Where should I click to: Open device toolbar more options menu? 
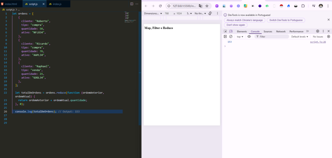point(218,13)
